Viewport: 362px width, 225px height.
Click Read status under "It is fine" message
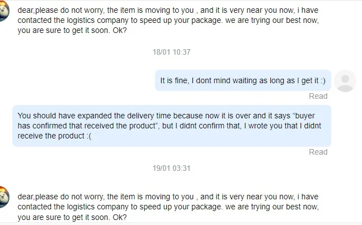tap(318, 96)
